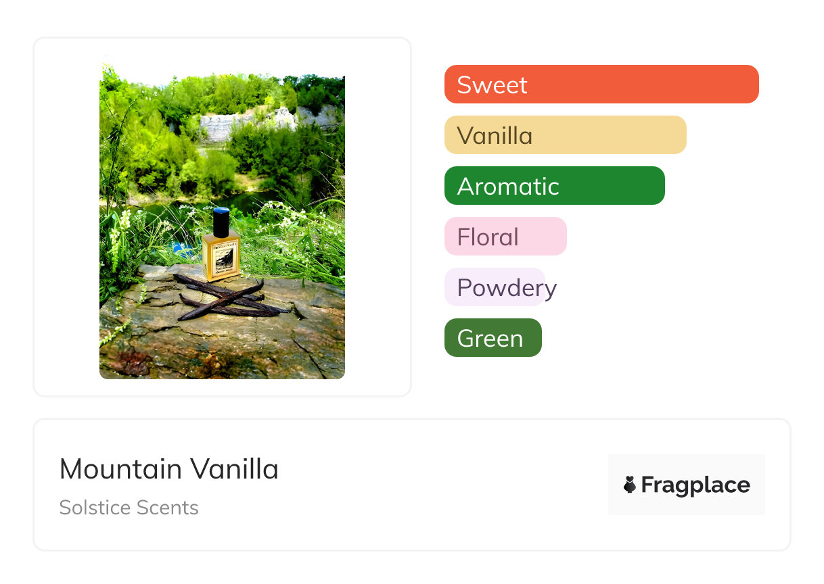824x584 pixels.
Task: Click the dark green Aromatic accord bar
Action: click(554, 186)
